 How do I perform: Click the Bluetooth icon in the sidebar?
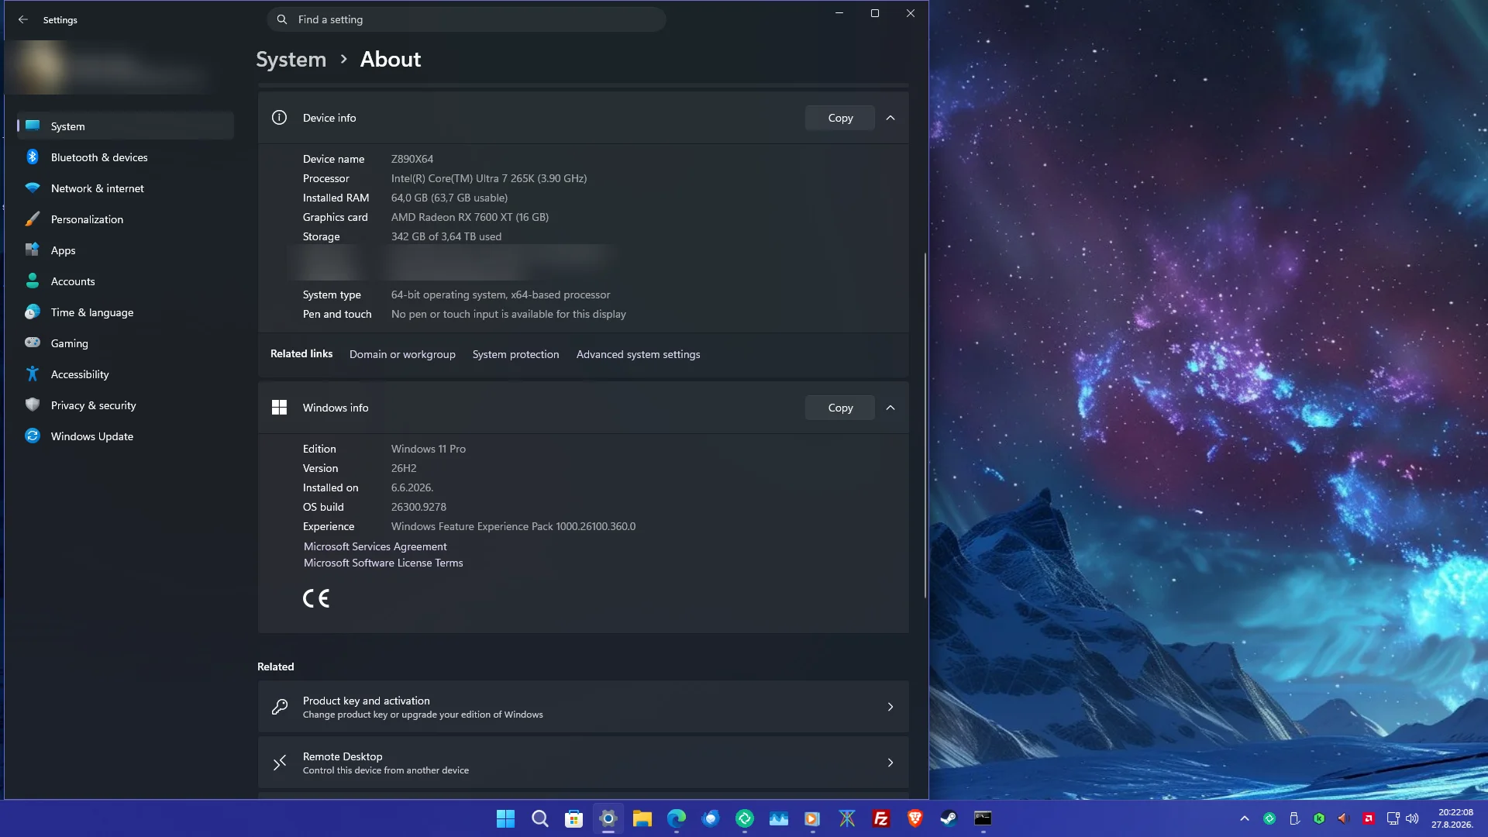33,157
